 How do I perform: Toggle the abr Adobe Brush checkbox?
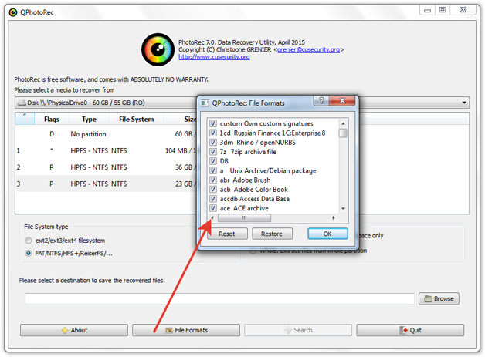(213, 180)
